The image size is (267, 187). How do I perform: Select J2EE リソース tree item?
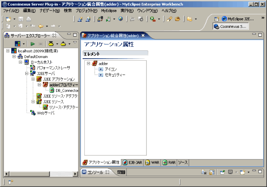point(53,102)
